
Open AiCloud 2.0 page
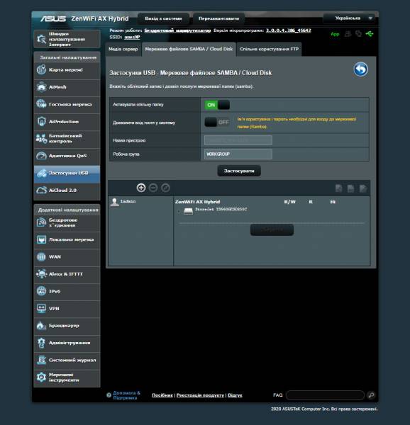tap(67, 191)
